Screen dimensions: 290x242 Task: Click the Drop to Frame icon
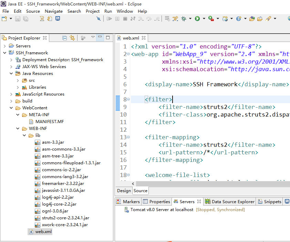click(167, 19)
